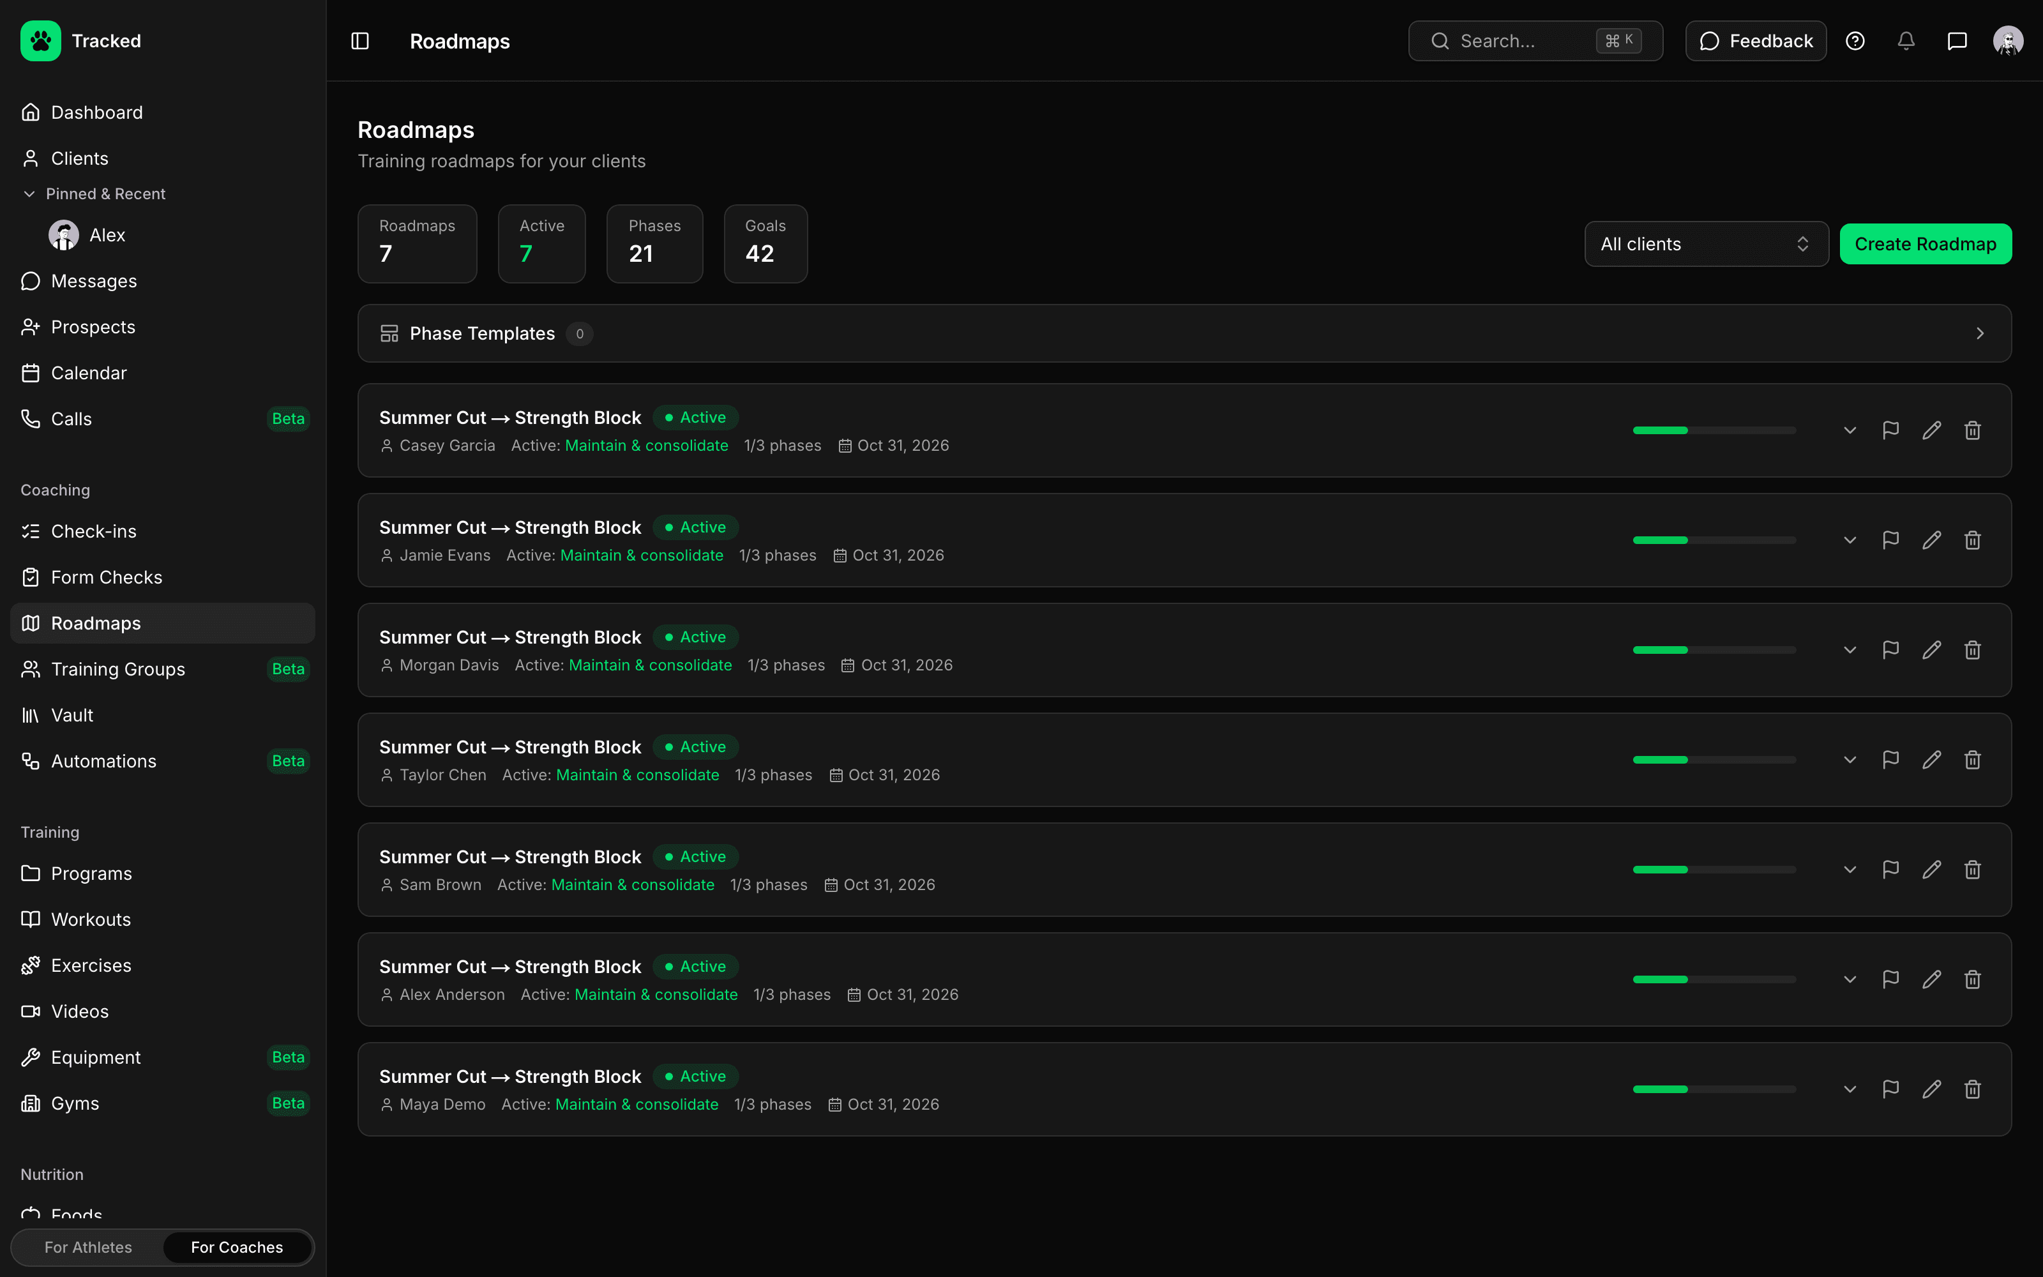Edit Morgan Davis' roadmap
The height and width of the screenshot is (1277, 2043).
(x=1931, y=651)
